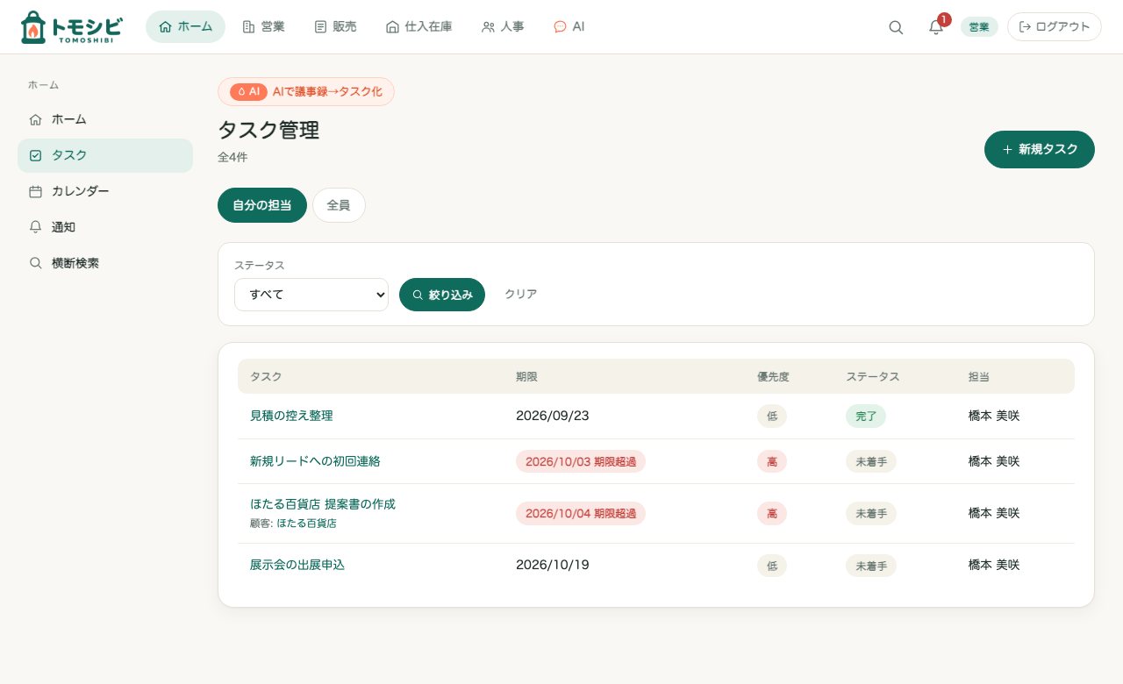Open AIで議事録→タスク化 link
The image size is (1123, 684).
[x=306, y=91]
